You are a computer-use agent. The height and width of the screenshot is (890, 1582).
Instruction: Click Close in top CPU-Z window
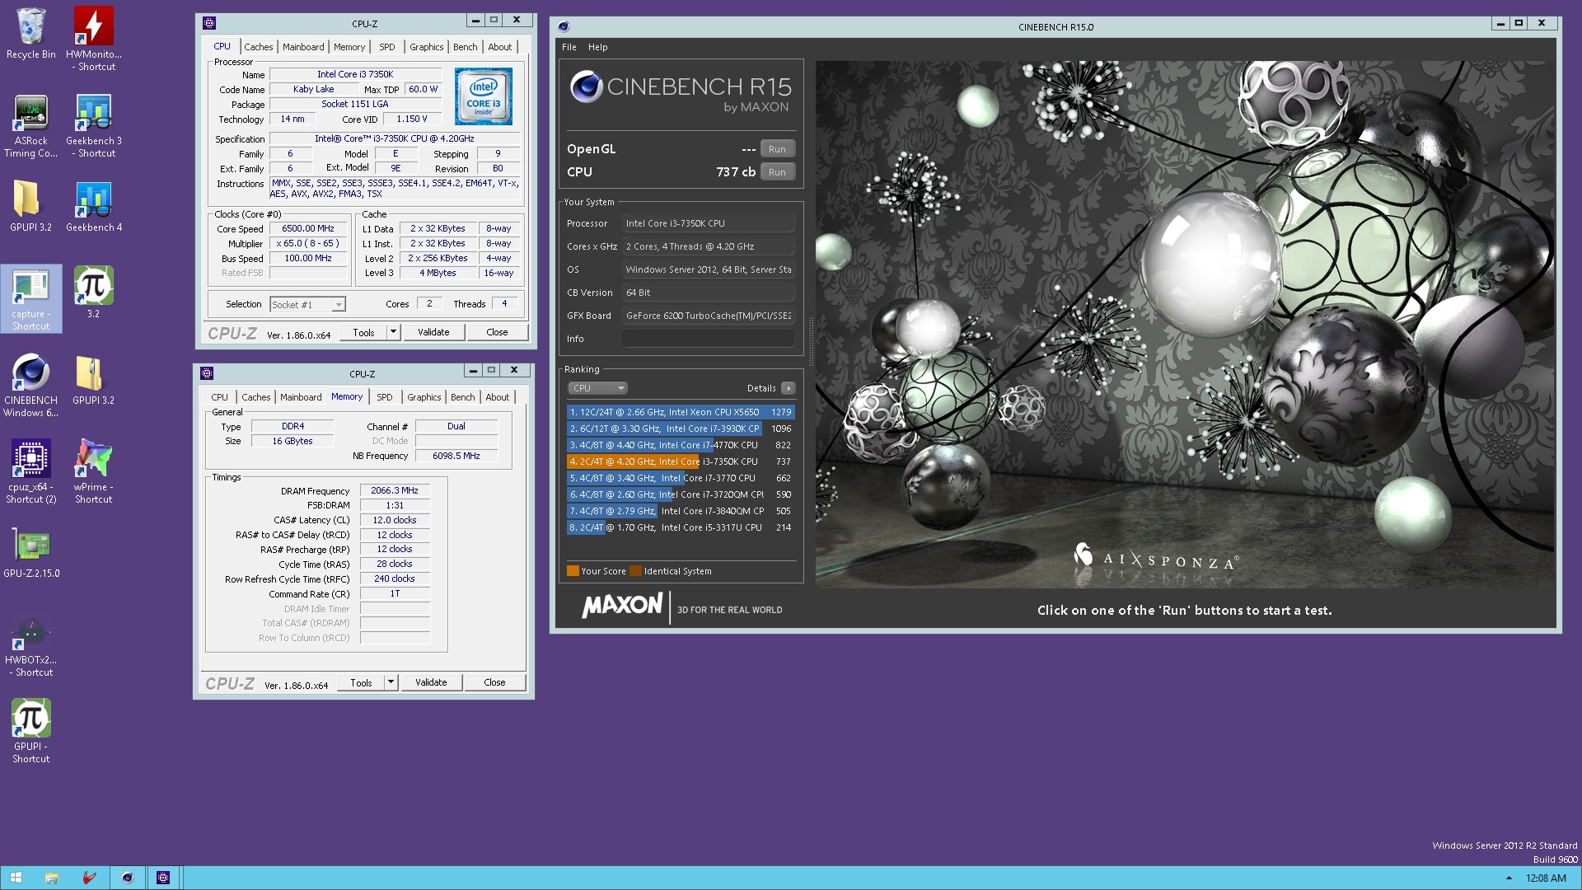[x=497, y=332]
